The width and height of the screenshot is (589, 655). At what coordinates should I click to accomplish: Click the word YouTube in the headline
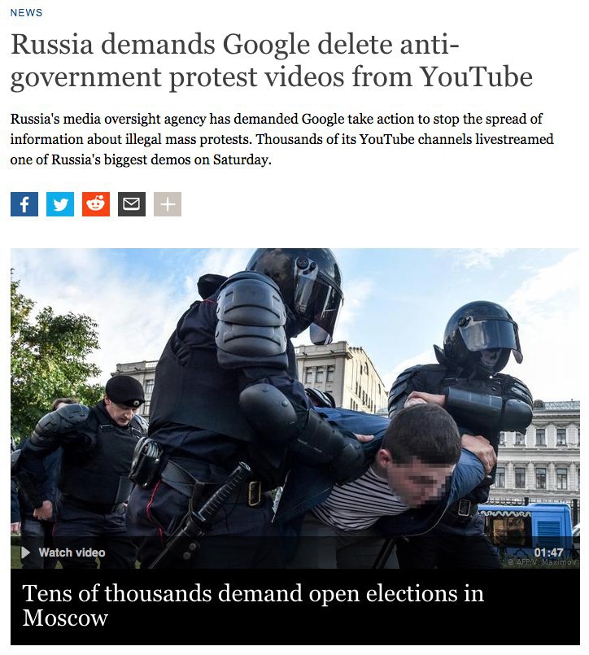coord(476,76)
